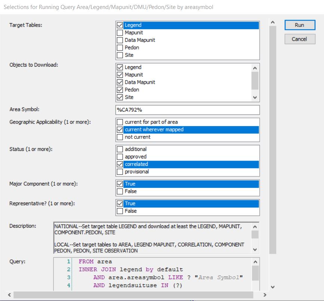Disable Data Mapunit in Objects to Download

(x=120, y=82)
